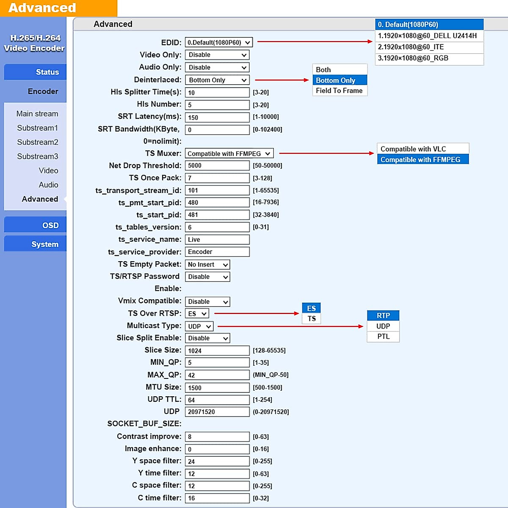
Task: Expand the Multicast Type dropdown
Action: tap(199, 326)
